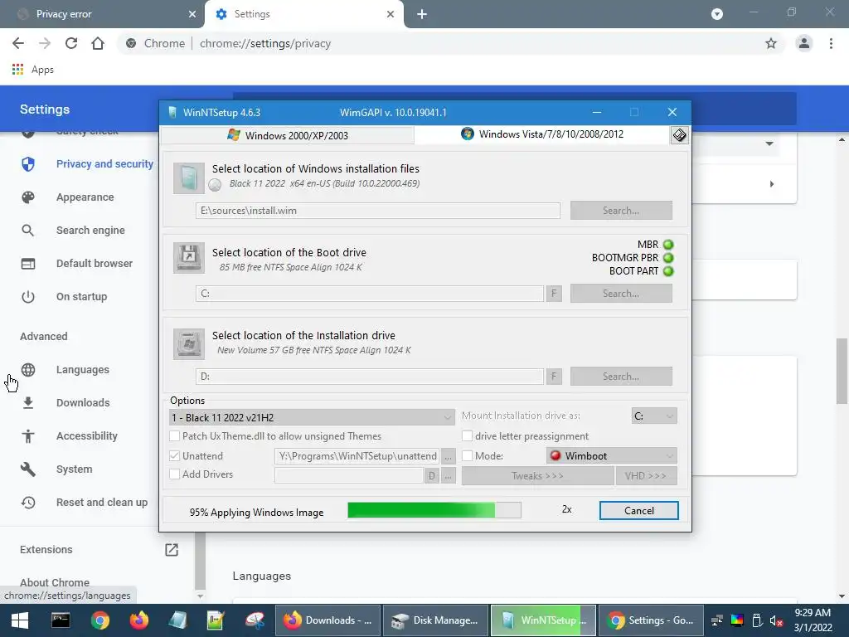Click the Add Drivers D button
This screenshot has height=637, width=849.
point(431,476)
